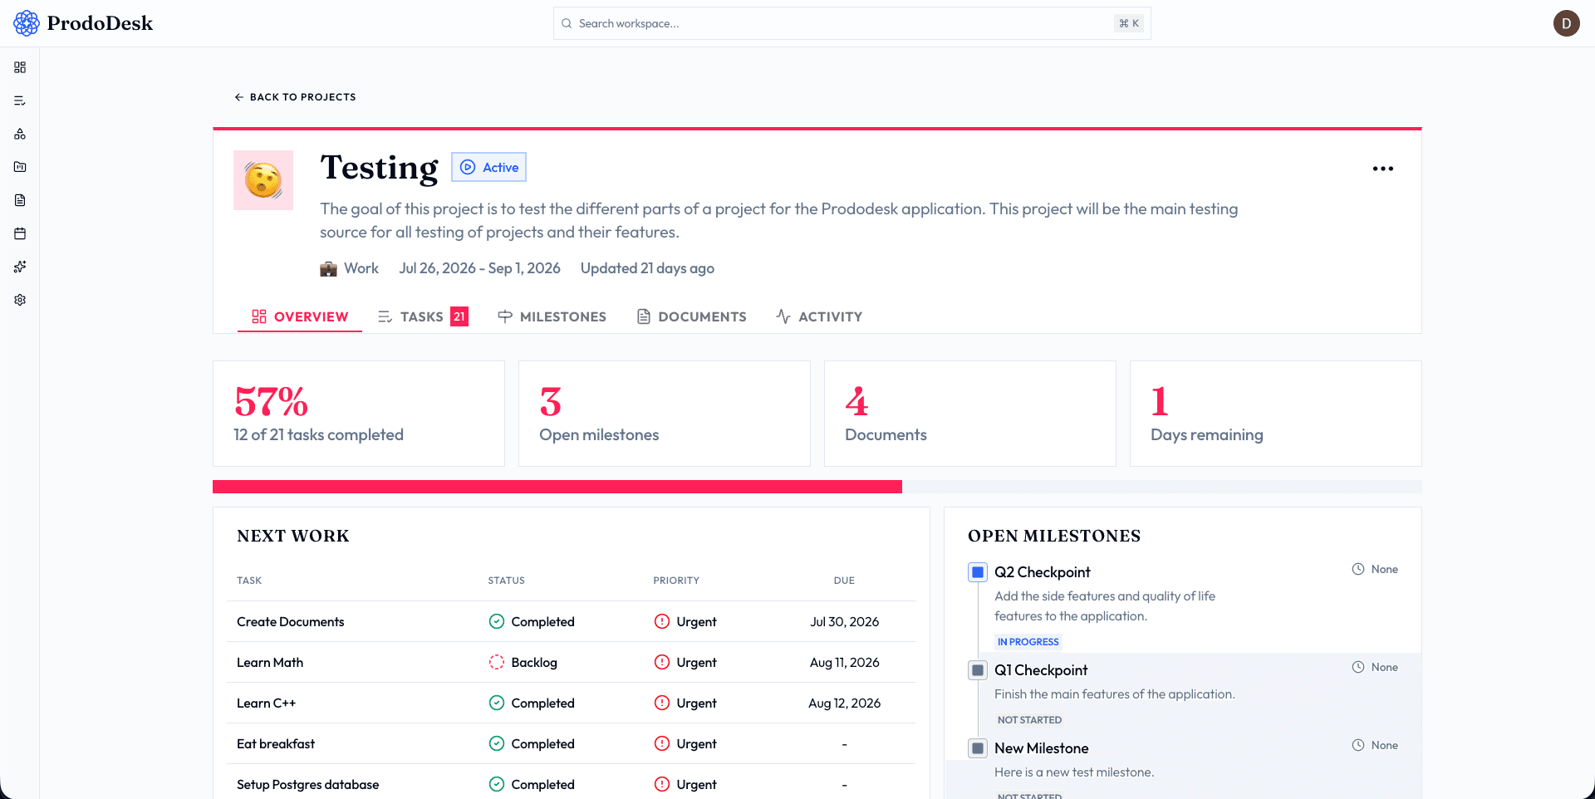The width and height of the screenshot is (1595, 799).
Task: Click the 1 Days remaining card
Action: point(1276,414)
